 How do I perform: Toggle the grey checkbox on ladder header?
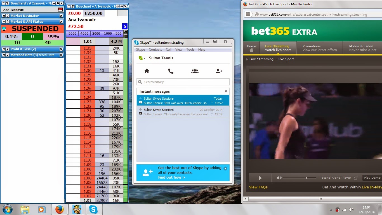point(122,13)
